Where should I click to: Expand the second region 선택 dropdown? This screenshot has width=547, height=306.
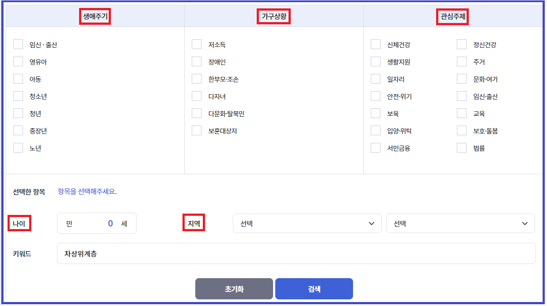(460, 223)
